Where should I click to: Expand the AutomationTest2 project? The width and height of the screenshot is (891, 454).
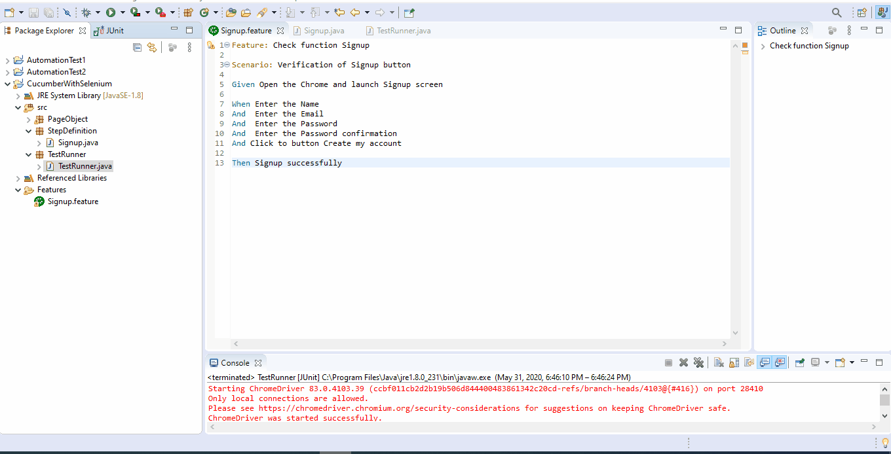point(7,72)
